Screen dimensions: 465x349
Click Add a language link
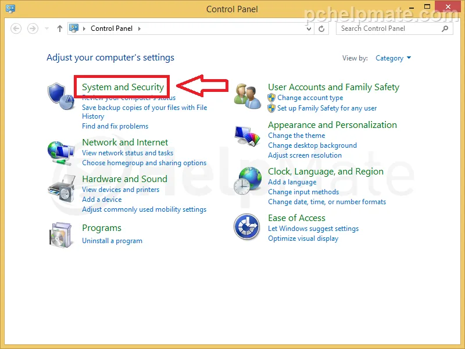coord(292,182)
